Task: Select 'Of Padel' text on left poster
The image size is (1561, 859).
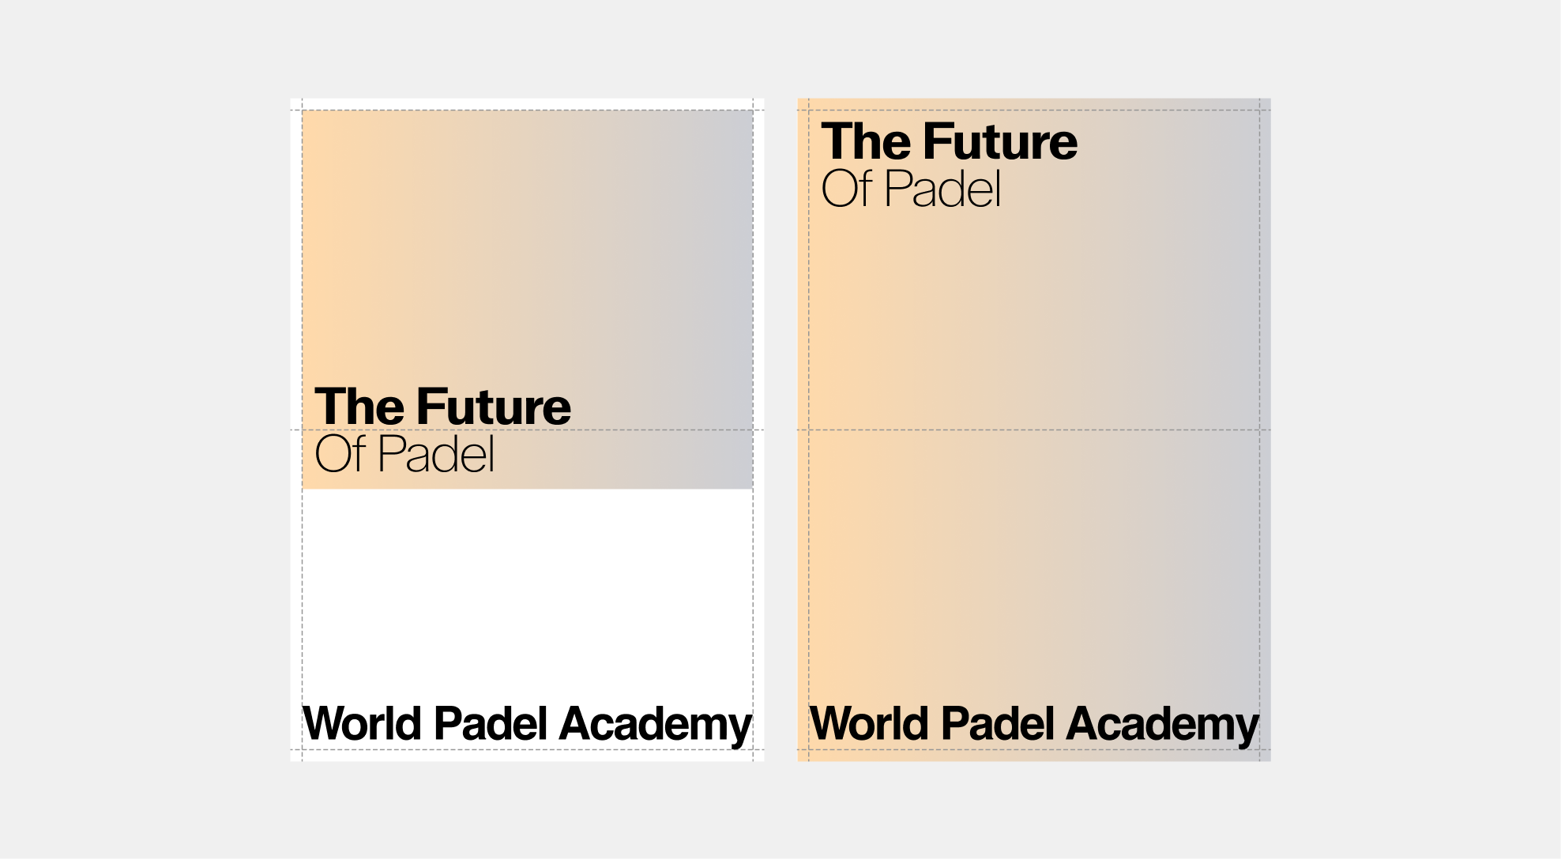Action: tap(404, 455)
